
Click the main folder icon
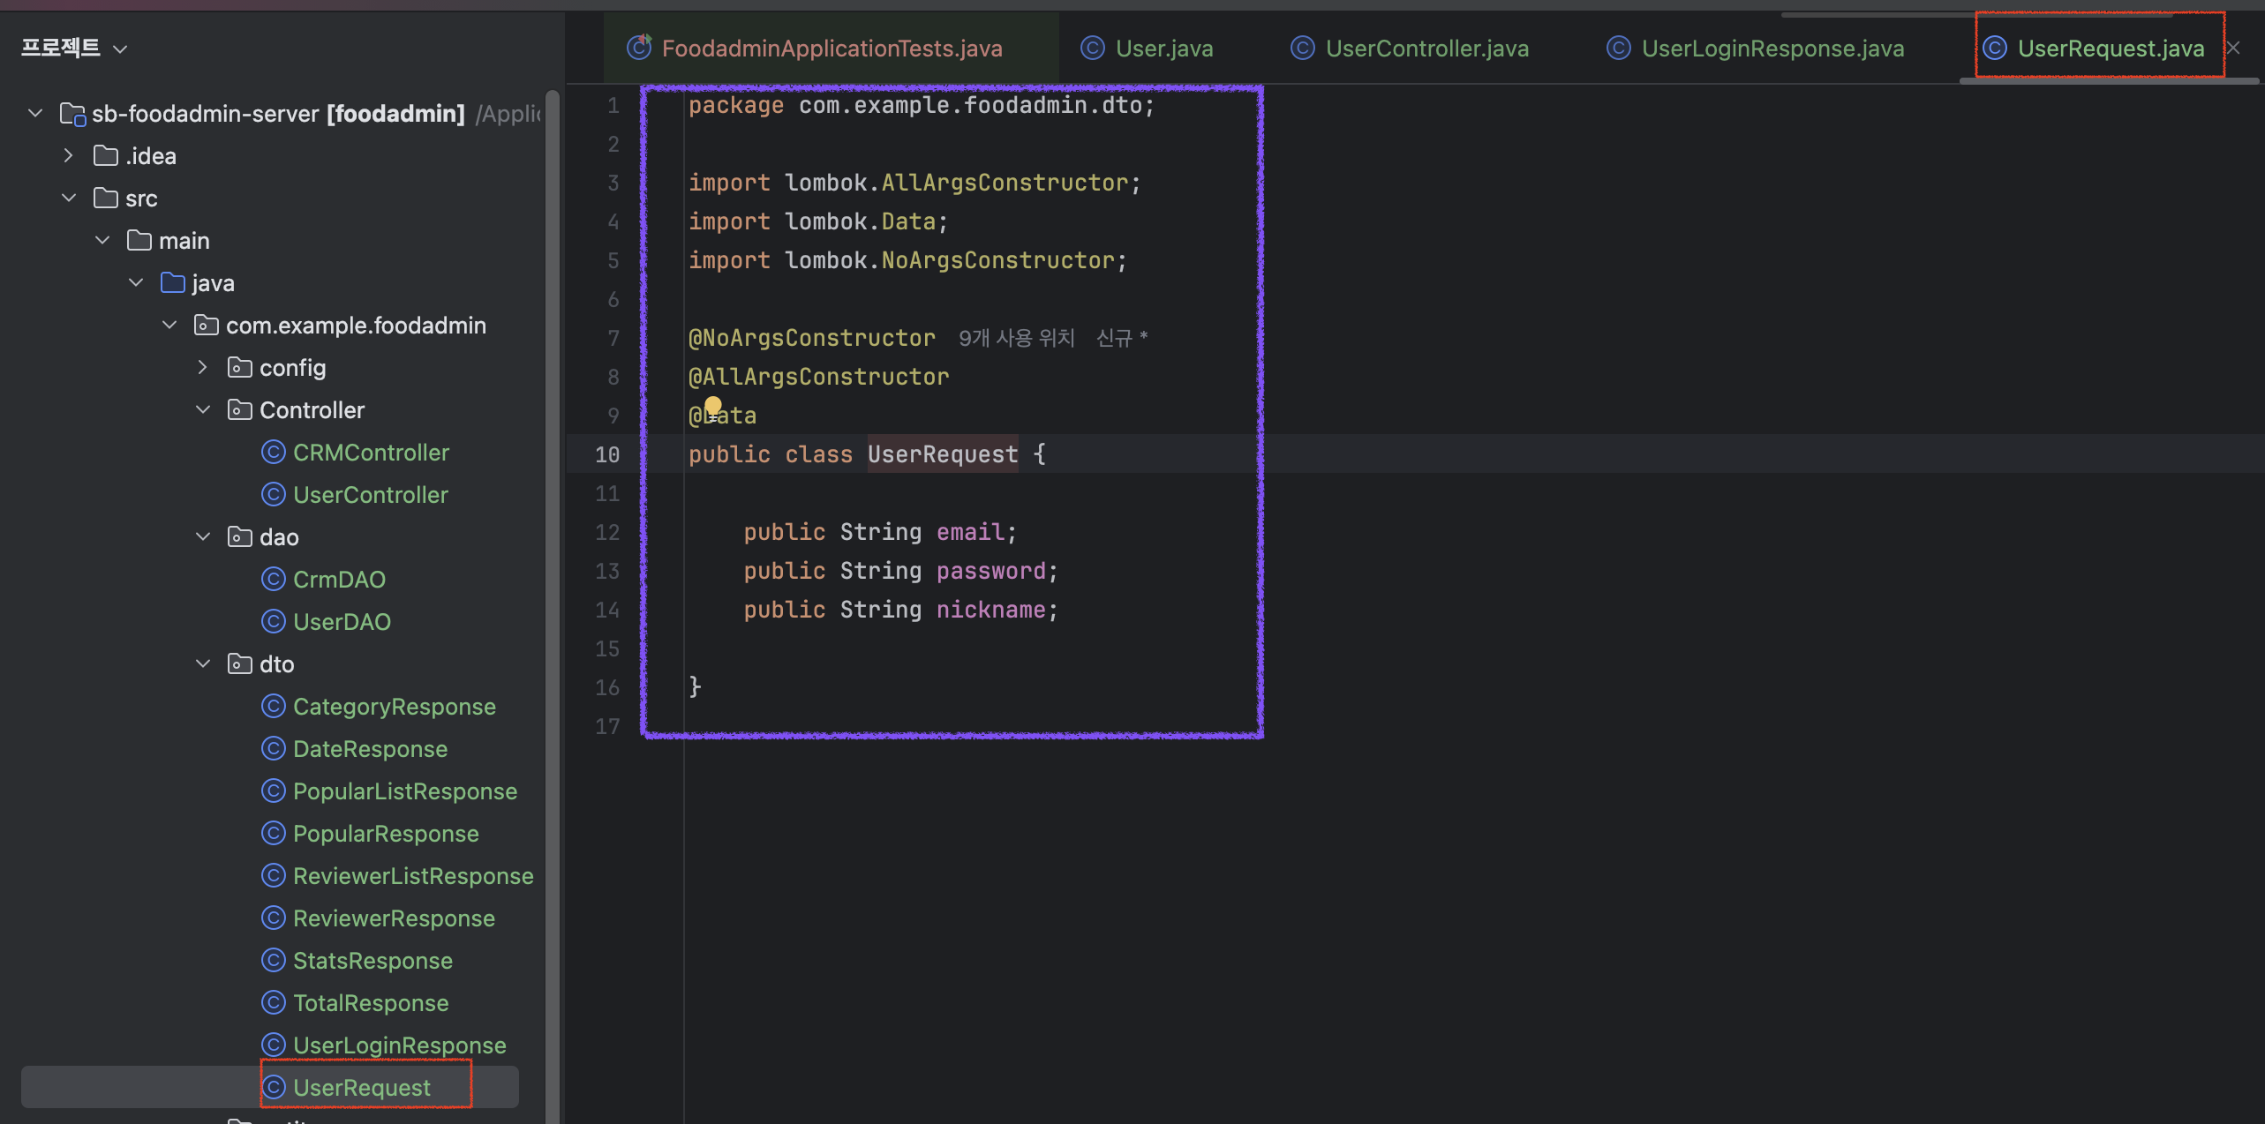pyautogui.click(x=139, y=240)
